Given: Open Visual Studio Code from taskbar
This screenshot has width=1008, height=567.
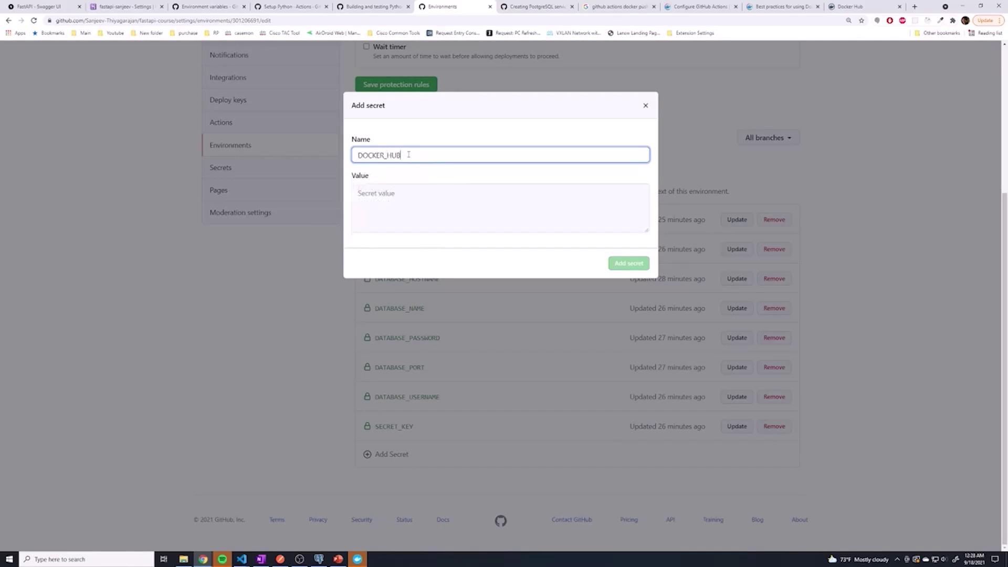Looking at the screenshot, I should (x=241, y=559).
